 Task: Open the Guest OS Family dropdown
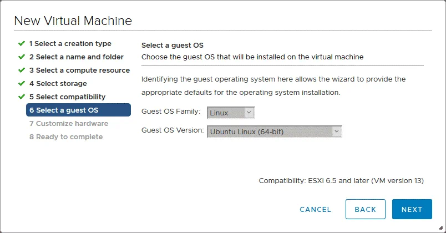[x=231, y=113]
